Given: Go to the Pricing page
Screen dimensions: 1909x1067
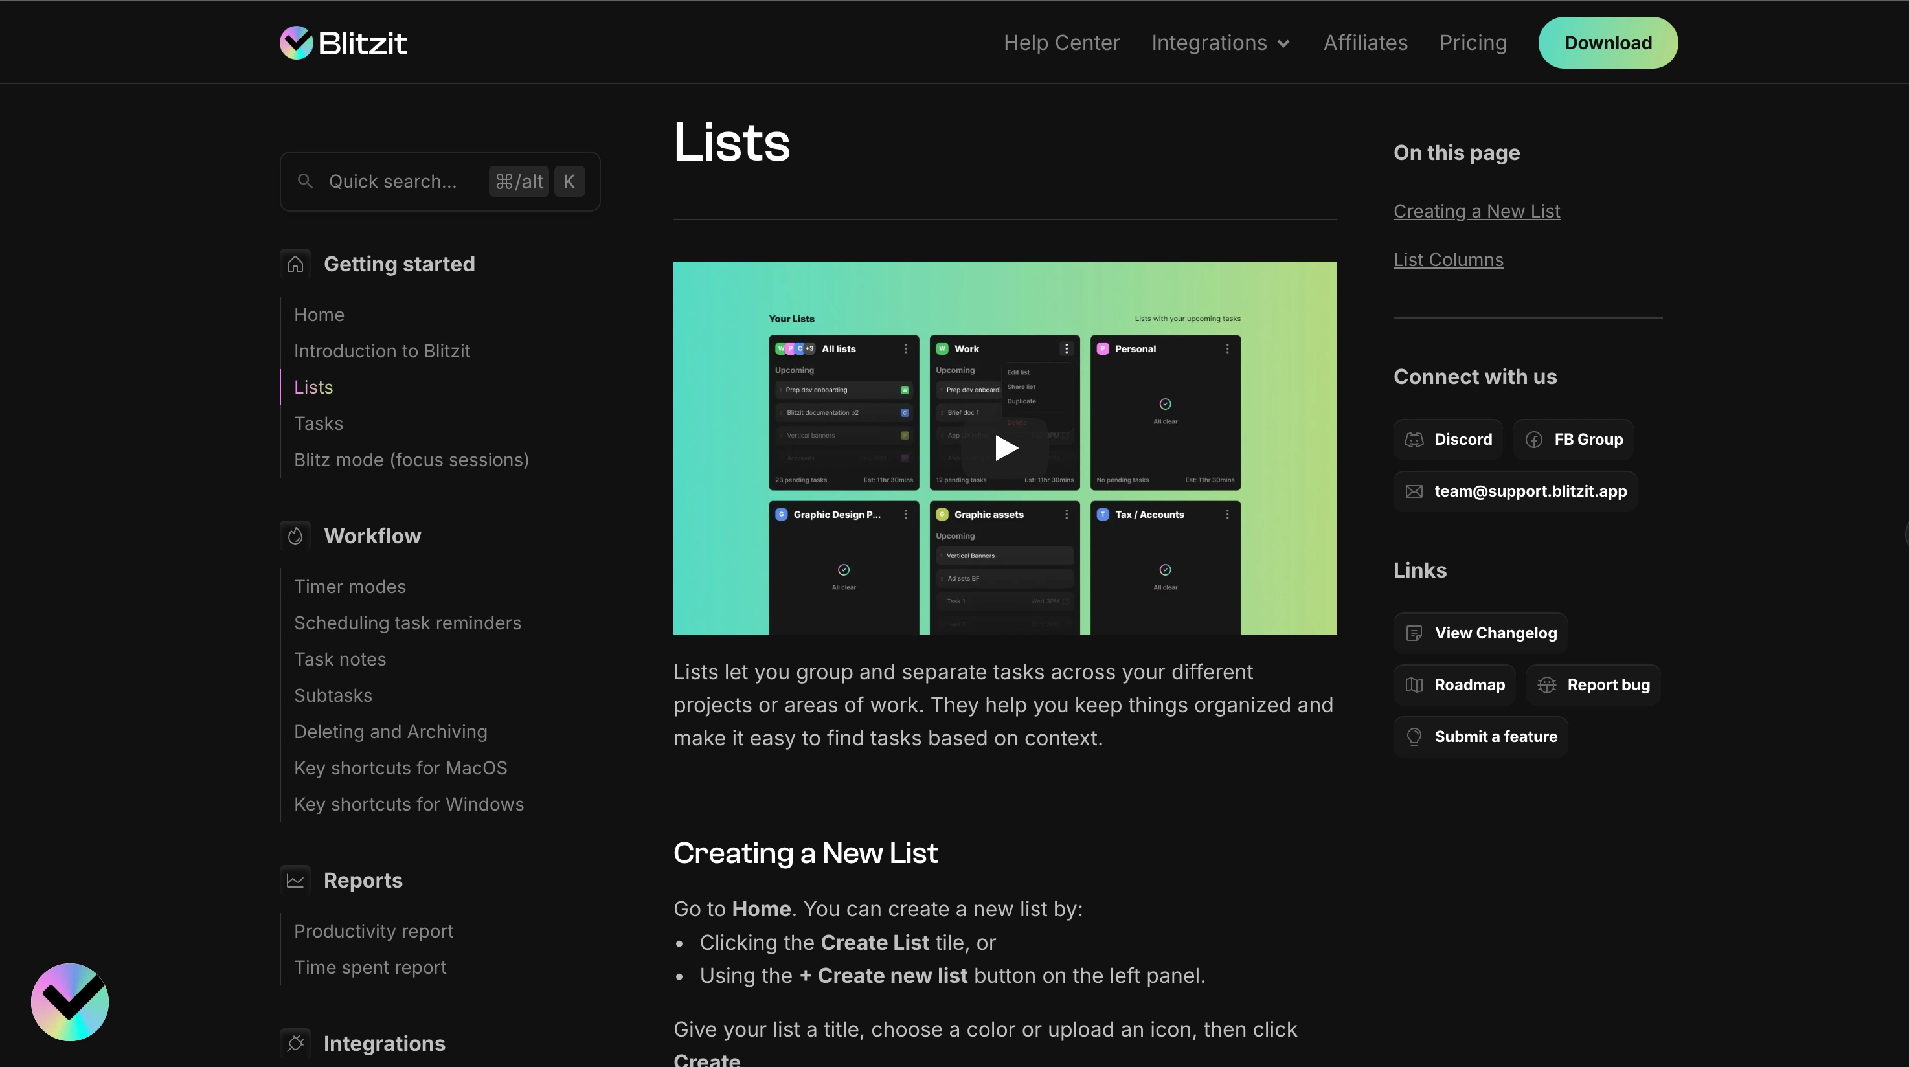Looking at the screenshot, I should (x=1473, y=42).
